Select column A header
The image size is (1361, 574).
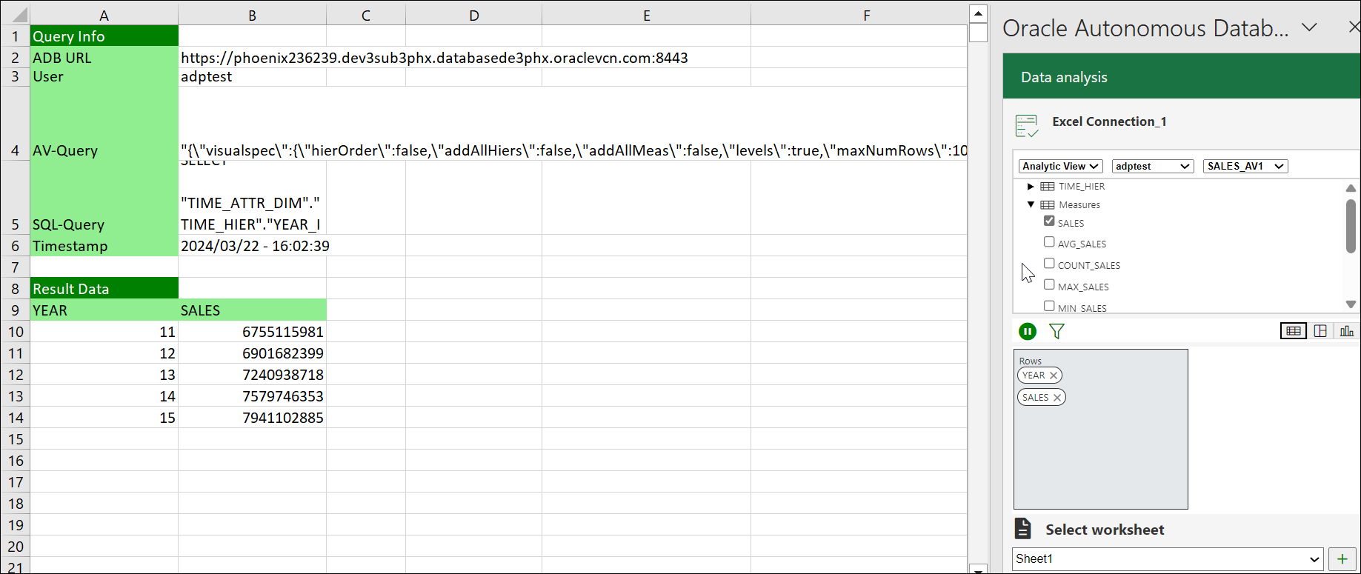pyautogui.click(x=104, y=16)
